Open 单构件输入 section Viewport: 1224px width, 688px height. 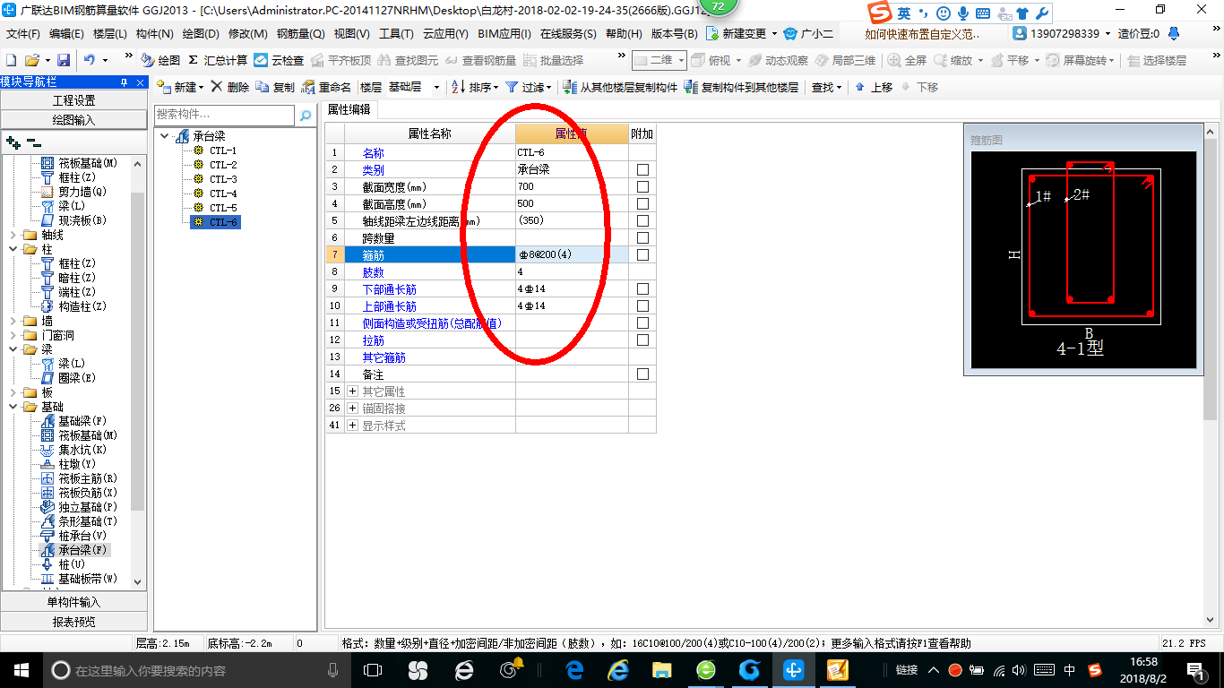point(73,602)
